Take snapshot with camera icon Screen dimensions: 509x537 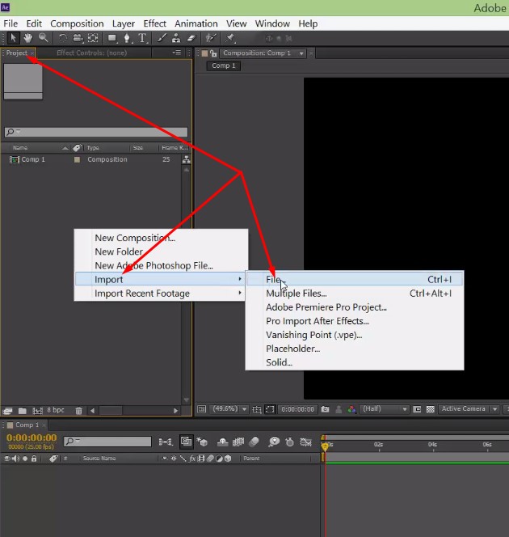pos(325,409)
